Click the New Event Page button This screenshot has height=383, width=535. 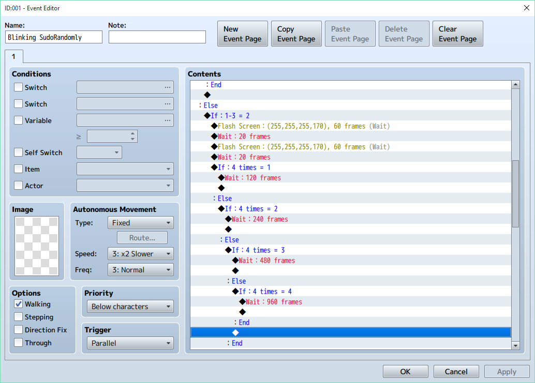[242, 34]
